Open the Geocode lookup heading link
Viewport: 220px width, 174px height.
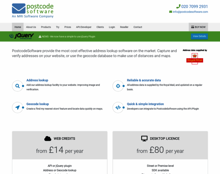tap(38, 104)
